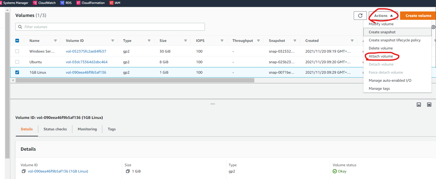Screen dimensions: 436x179
Task: Open the CloudFormation service shortcut icon
Action: click(x=78, y=3)
